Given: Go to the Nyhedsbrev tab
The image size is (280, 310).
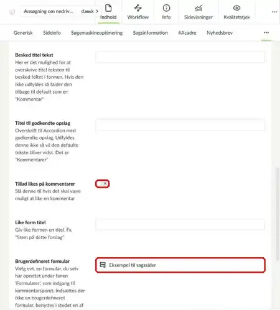Looking at the screenshot, I should pyautogui.click(x=220, y=33).
